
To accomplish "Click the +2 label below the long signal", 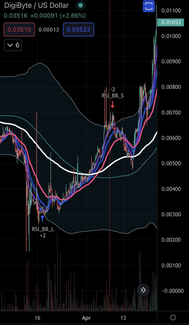I will [43, 236].
